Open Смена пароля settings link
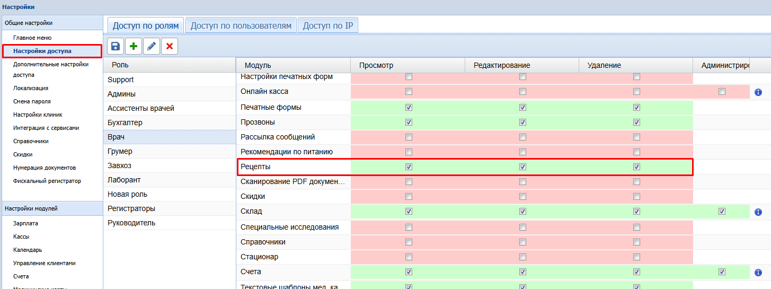Image resolution: width=771 pixels, height=289 pixels. click(x=32, y=101)
